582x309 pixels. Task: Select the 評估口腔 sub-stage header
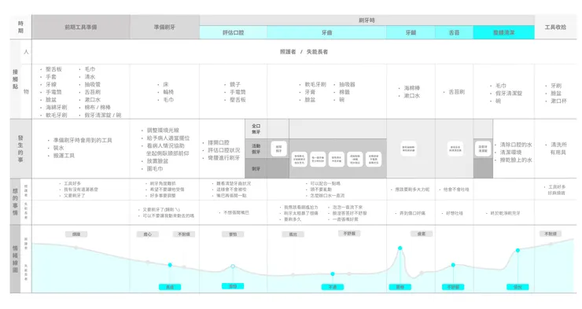pos(233,33)
